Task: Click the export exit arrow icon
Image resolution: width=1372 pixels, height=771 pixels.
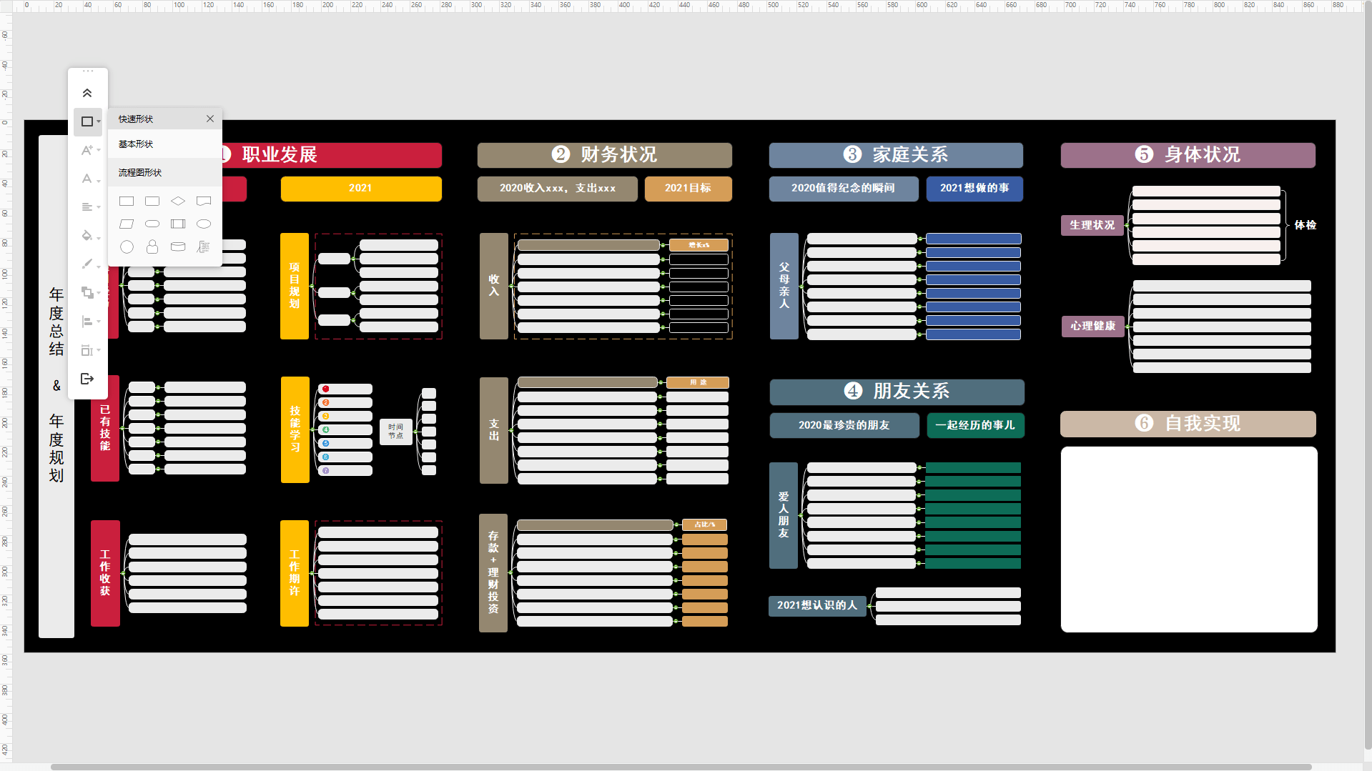Action: tap(87, 379)
